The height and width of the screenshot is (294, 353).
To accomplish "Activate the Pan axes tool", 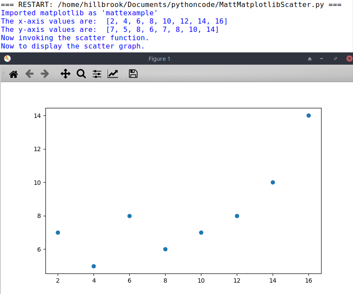I will pos(66,74).
